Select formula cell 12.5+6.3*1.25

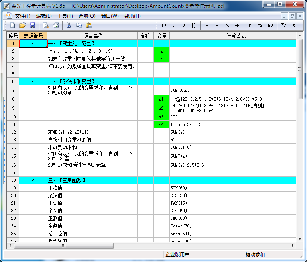click(233, 124)
